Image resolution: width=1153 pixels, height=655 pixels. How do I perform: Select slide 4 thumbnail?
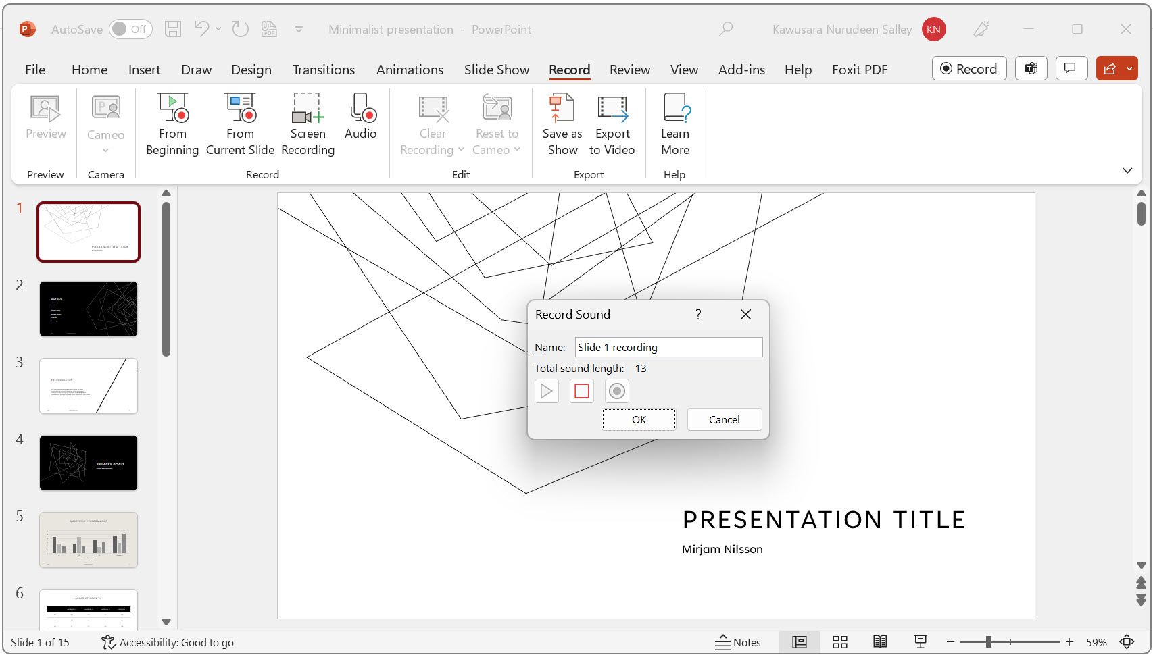click(x=88, y=463)
